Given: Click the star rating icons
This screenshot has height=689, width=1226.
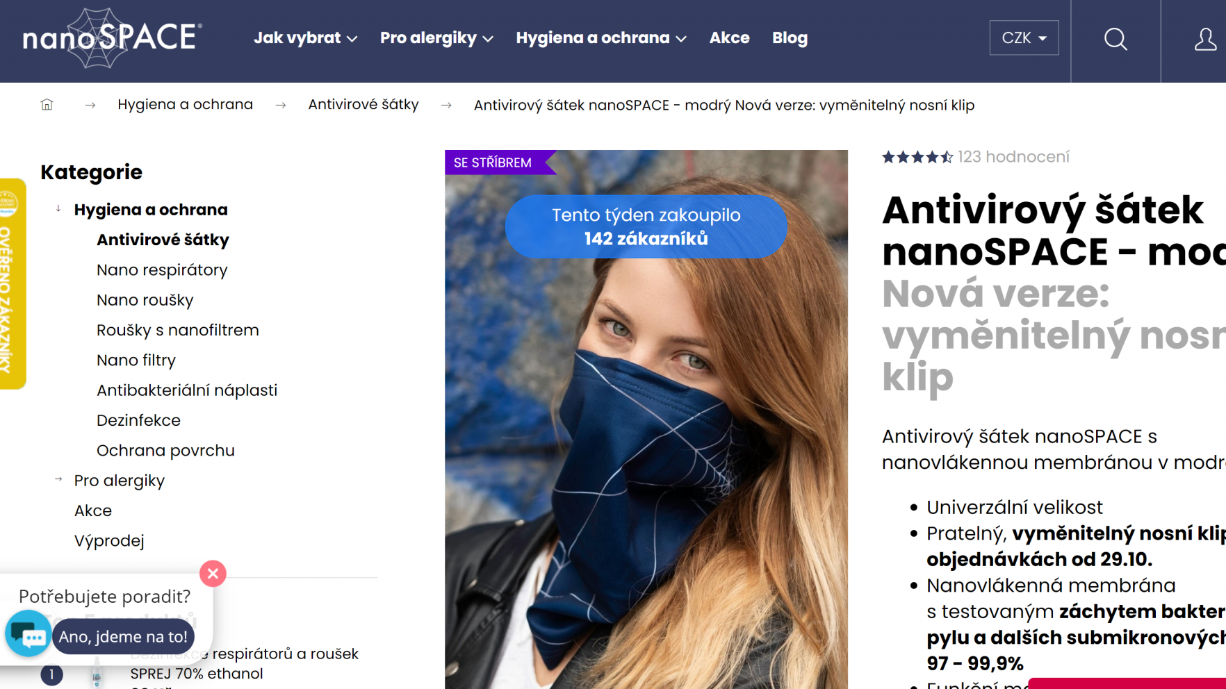Looking at the screenshot, I should (x=917, y=157).
